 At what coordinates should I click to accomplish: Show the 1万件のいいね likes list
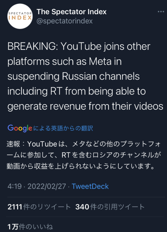coord(30,227)
